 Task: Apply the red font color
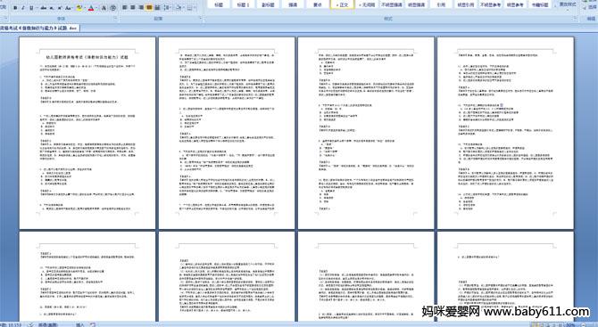(91, 8)
